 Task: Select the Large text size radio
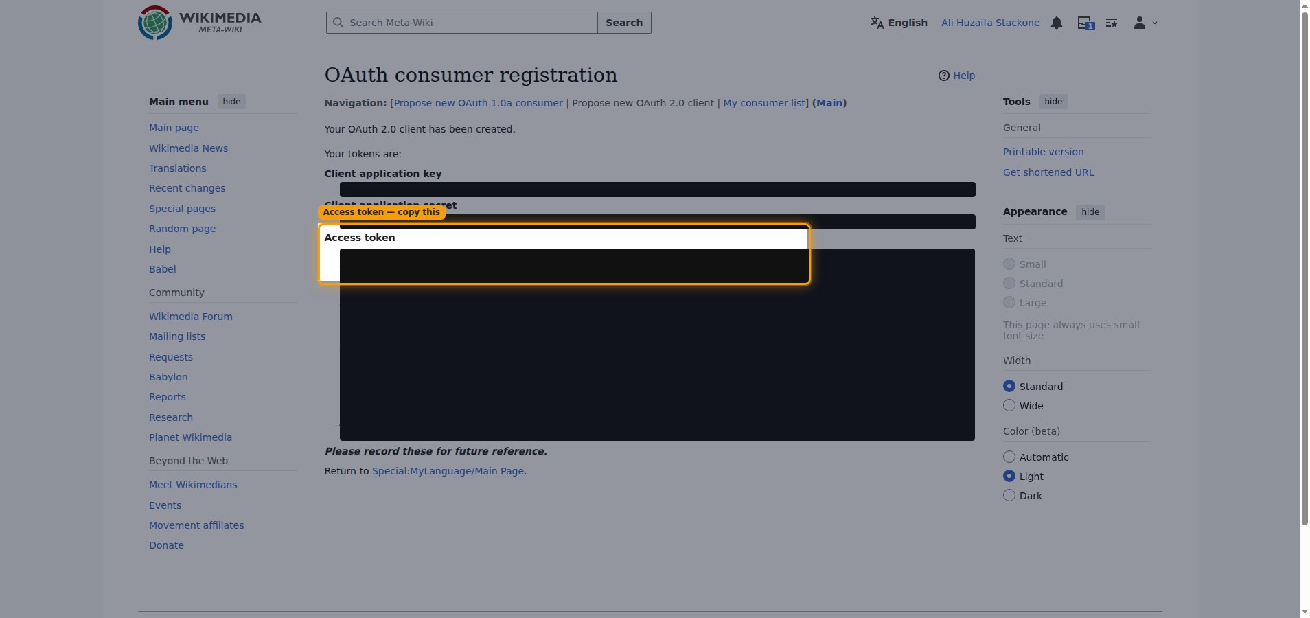[x=1009, y=302]
